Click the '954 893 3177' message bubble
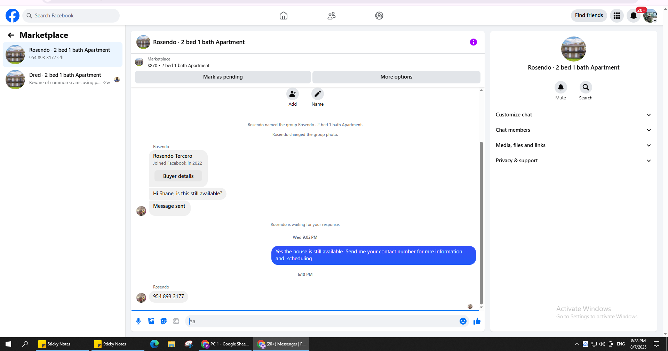Image resolution: width=668 pixels, height=351 pixels. coord(169,296)
